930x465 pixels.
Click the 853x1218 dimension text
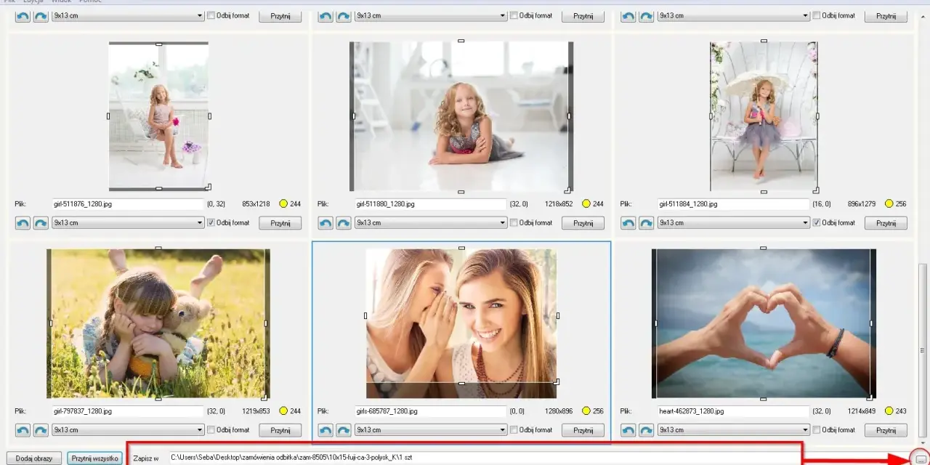tap(256, 204)
